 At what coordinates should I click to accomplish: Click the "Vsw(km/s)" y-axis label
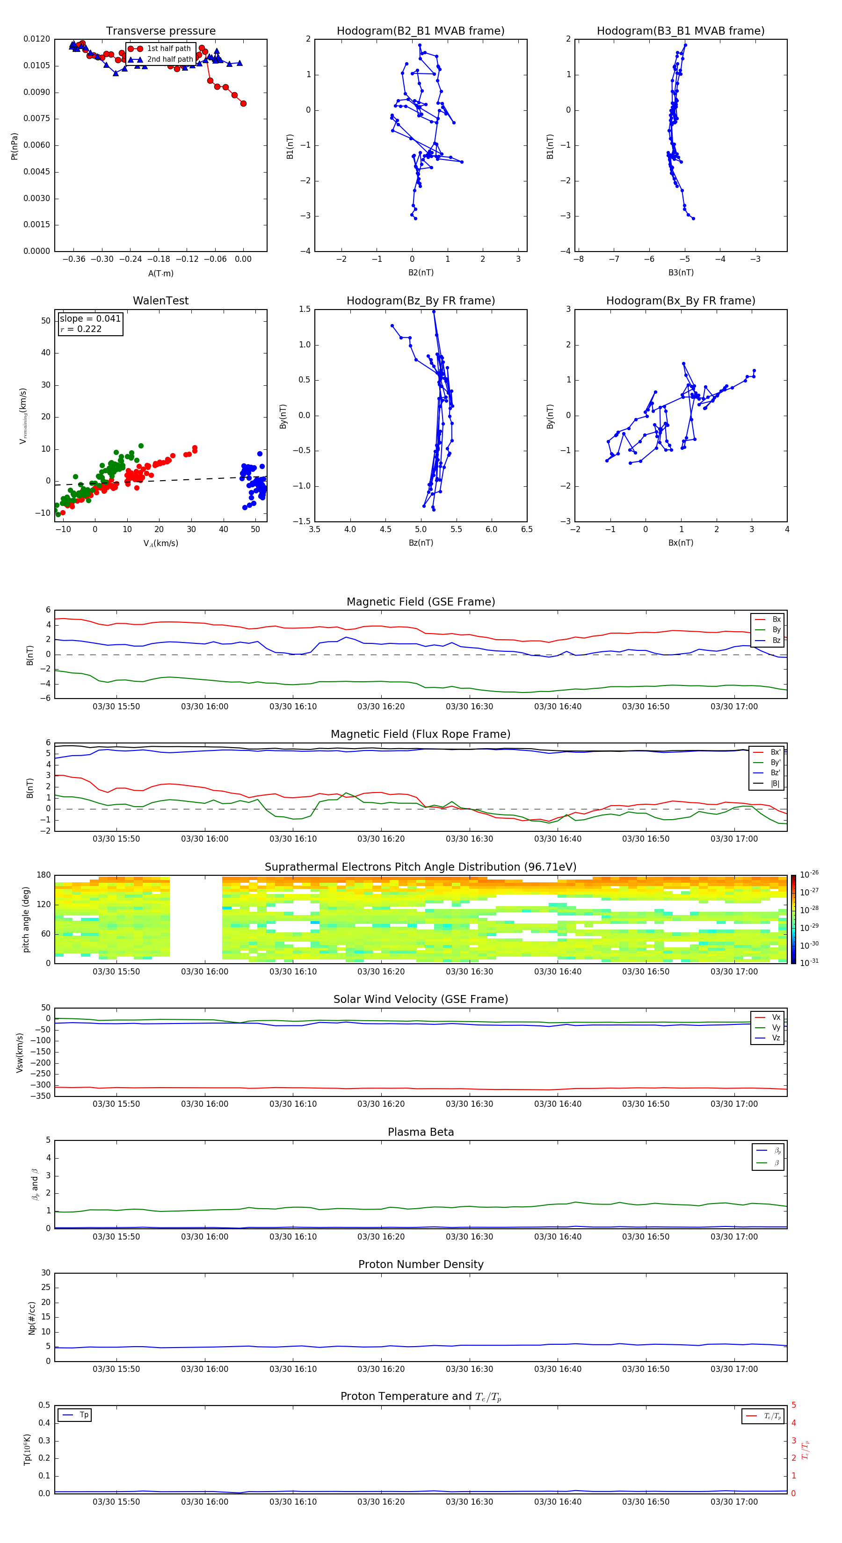[20, 1053]
